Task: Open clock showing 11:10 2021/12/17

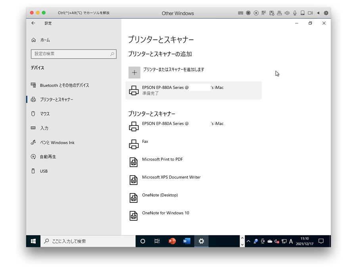Action: [305, 241]
